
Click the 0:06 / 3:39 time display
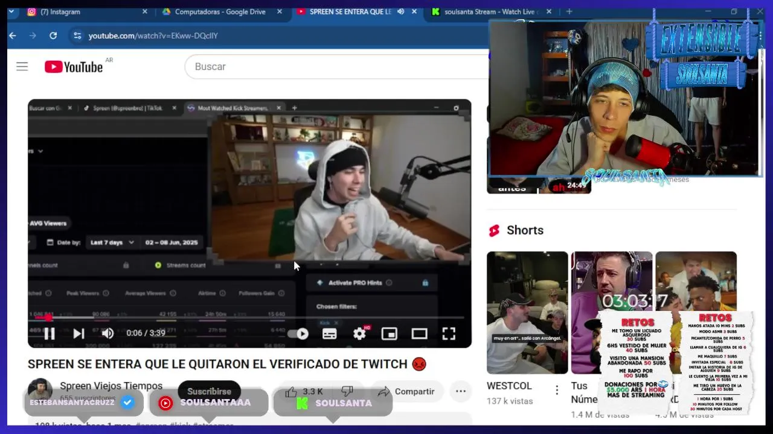click(x=146, y=333)
